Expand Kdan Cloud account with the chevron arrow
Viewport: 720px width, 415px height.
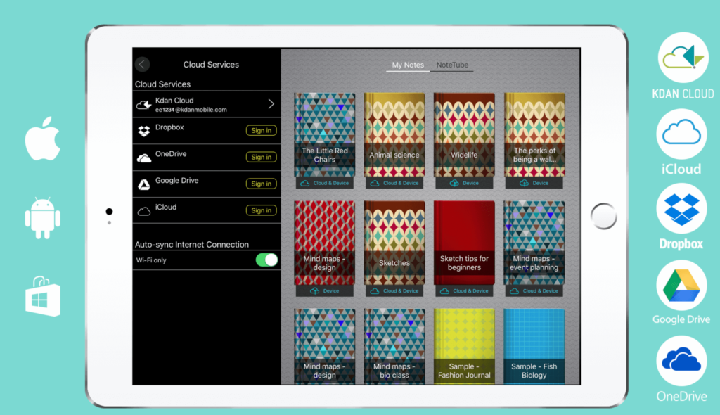point(271,104)
